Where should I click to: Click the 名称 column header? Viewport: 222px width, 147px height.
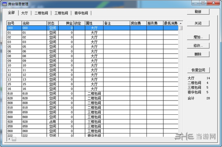(34, 23)
